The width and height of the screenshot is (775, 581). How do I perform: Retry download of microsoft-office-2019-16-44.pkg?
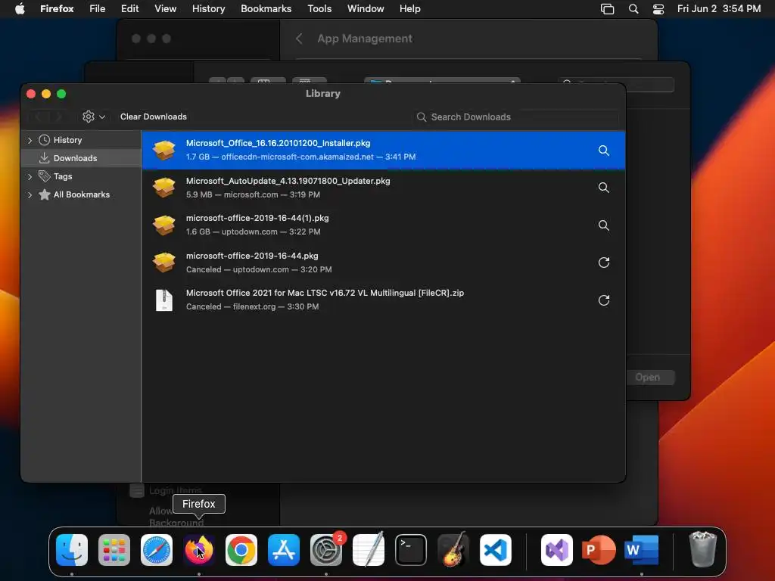coord(603,263)
